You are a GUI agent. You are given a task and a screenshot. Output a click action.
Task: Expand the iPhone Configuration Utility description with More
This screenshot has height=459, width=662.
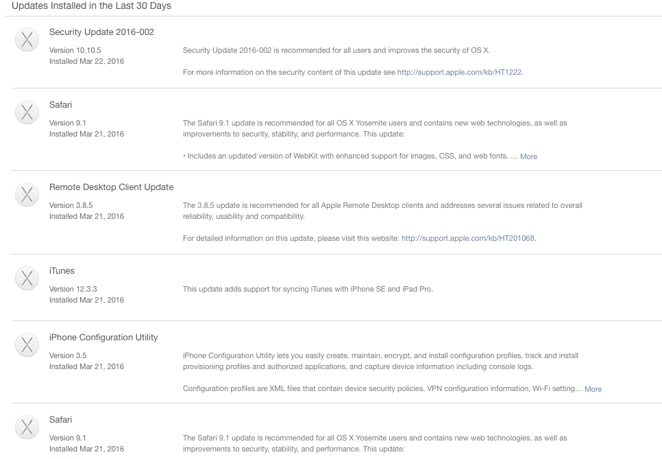[x=593, y=389]
